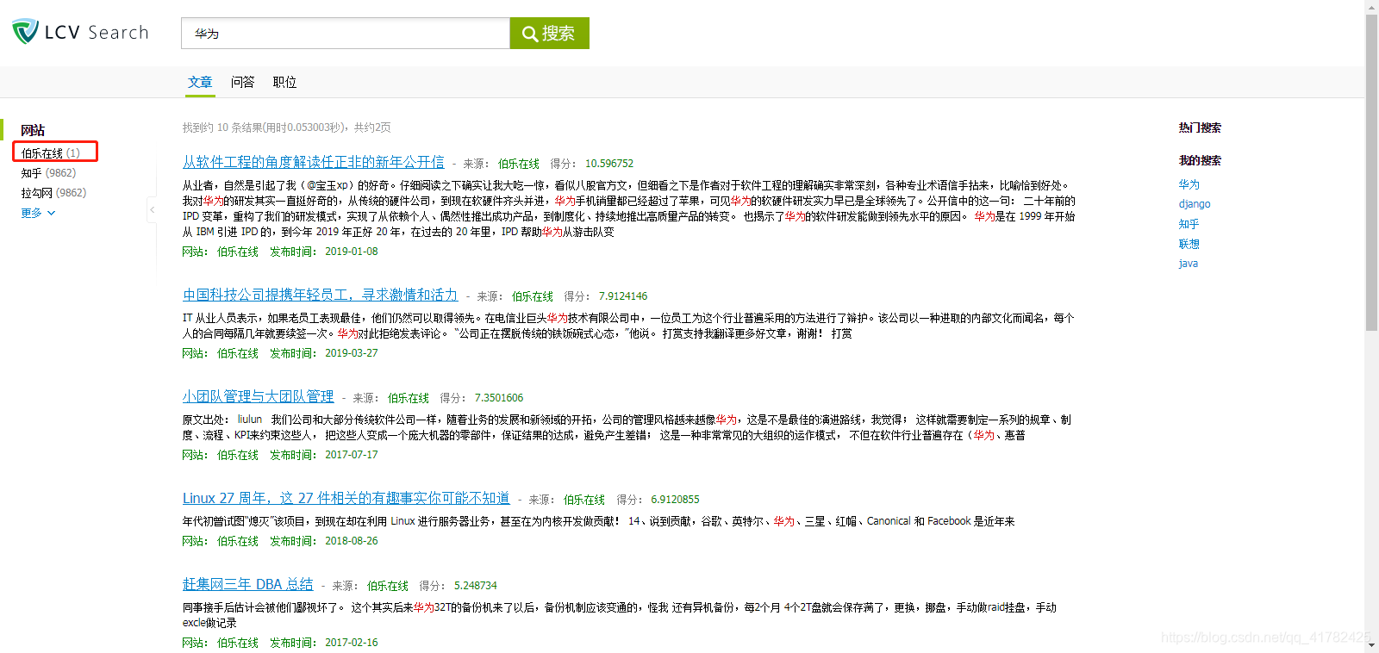Click the scrollbar down arrow
Viewport: 1379px width, 653px height.
[x=1371, y=645]
